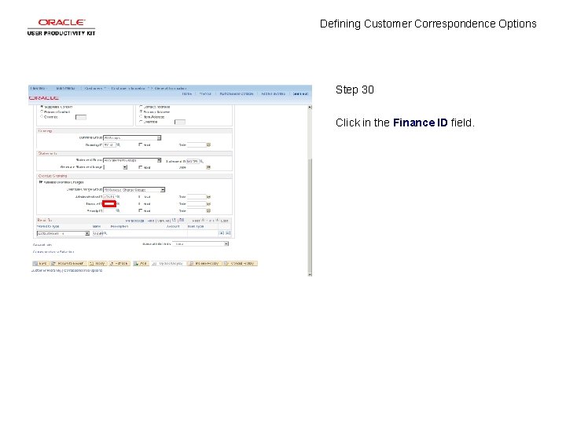Go to Home link
566x424 pixels.
tap(186, 93)
